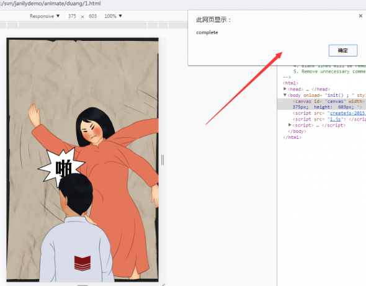Click the 'complete' alert message text

point(207,32)
